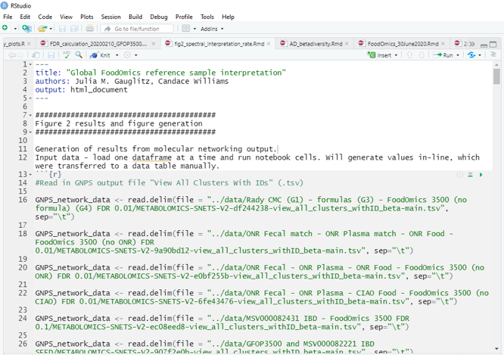Expand the panes layout dropdown arrow
This screenshot has width=504, height=355.
194,29
